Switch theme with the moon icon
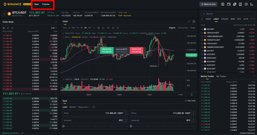The width and height of the screenshot is (257, 135). coord(252,4)
